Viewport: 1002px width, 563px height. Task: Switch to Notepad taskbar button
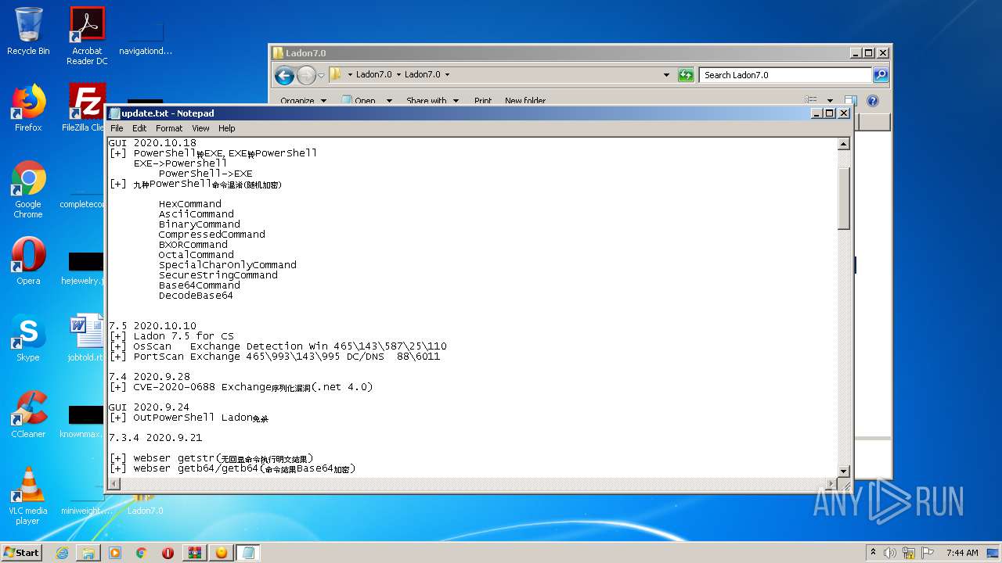click(x=248, y=553)
